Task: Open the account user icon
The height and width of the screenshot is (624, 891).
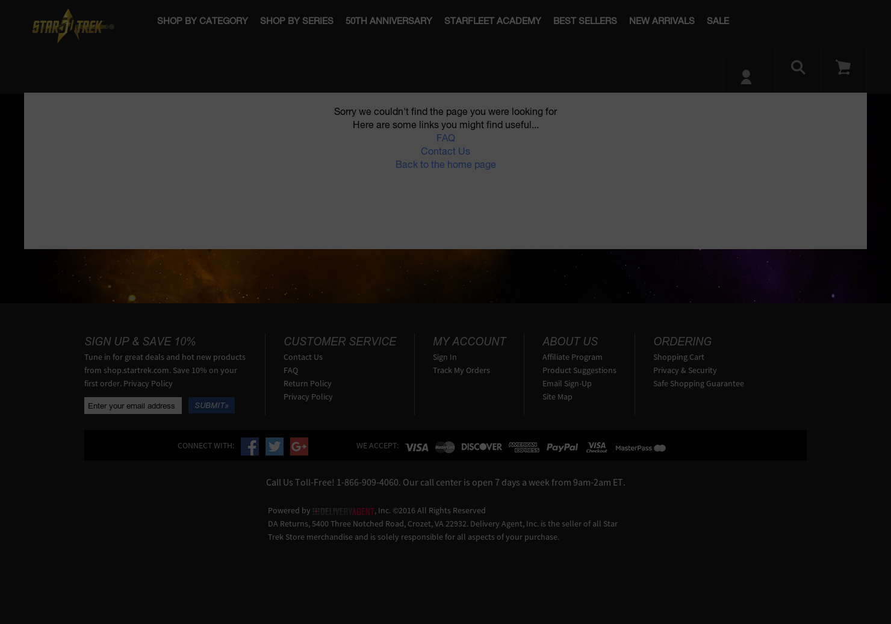Action: pos(746,77)
